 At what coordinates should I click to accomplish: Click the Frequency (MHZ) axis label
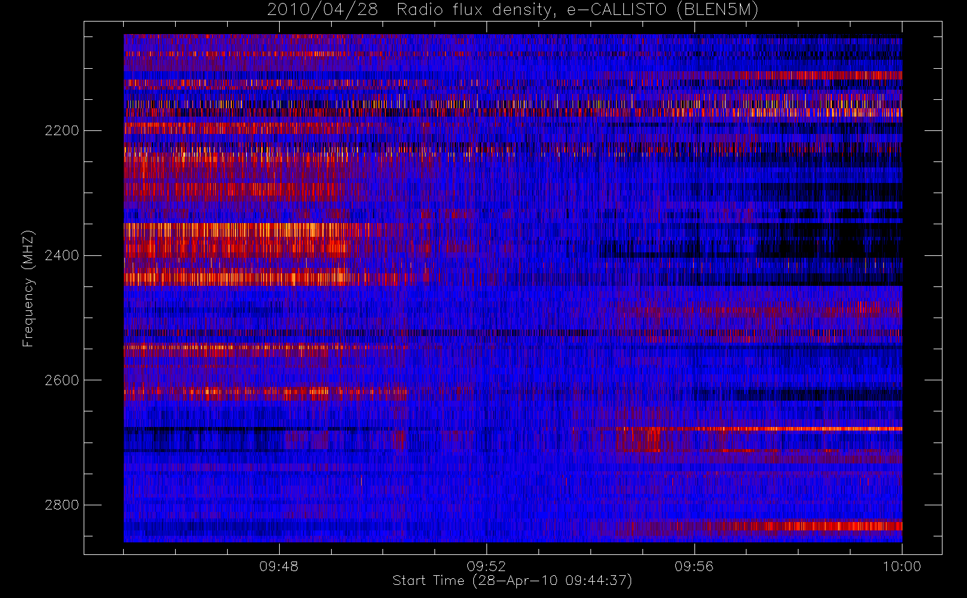[28, 288]
